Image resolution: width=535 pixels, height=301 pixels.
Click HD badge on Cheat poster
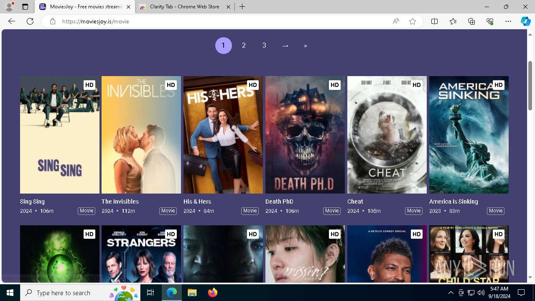tap(416, 85)
